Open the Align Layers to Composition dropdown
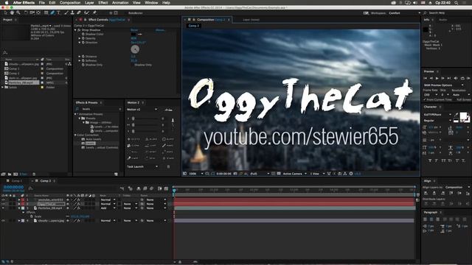This screenshot has width=472, height=265. tap(457, 187)
